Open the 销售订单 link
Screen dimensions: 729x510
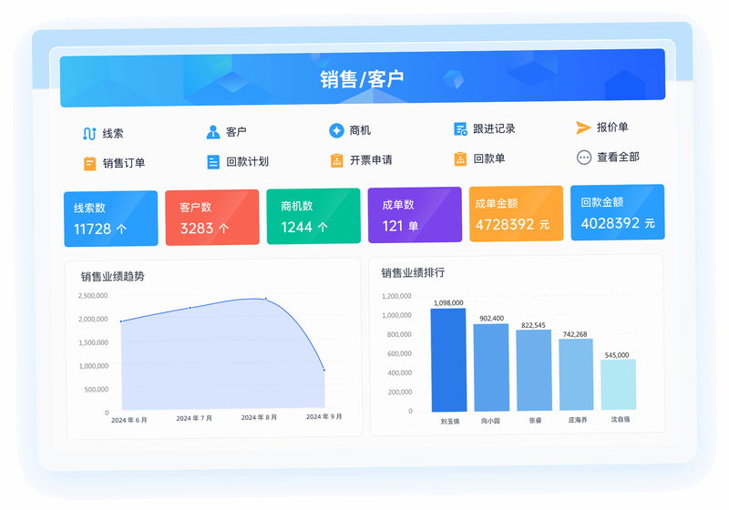tap(124, 163)
